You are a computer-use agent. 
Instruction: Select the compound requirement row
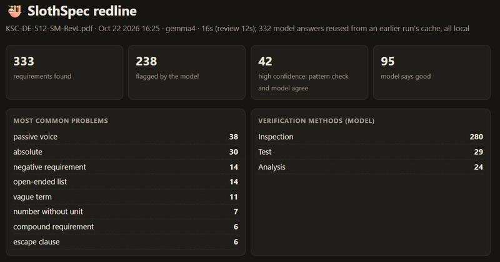click(x=126, y=226)
